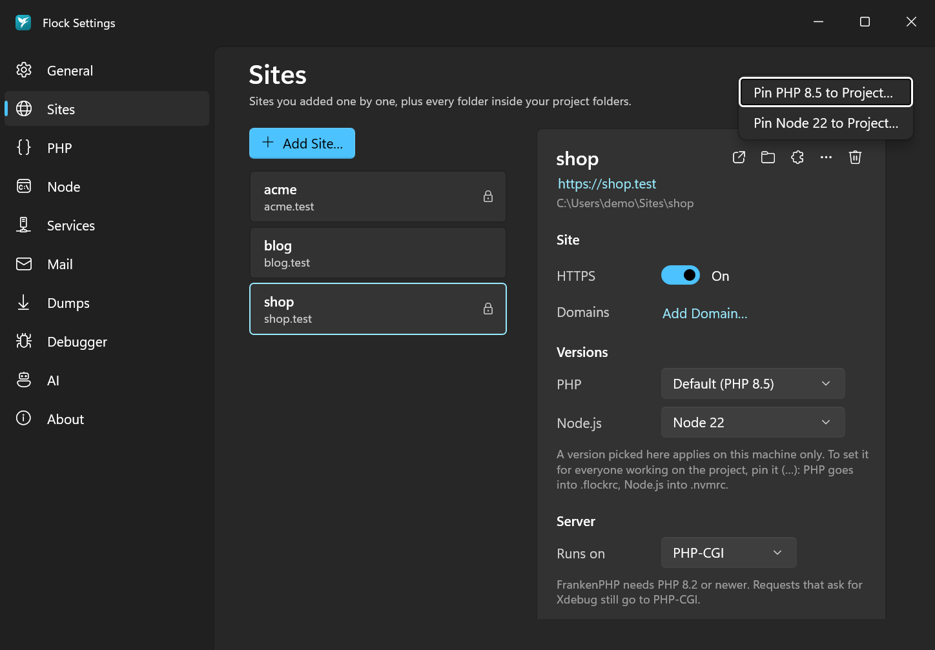Click the Add Domain link
This screenshot has height=650, width=935.
pos(704,313)
